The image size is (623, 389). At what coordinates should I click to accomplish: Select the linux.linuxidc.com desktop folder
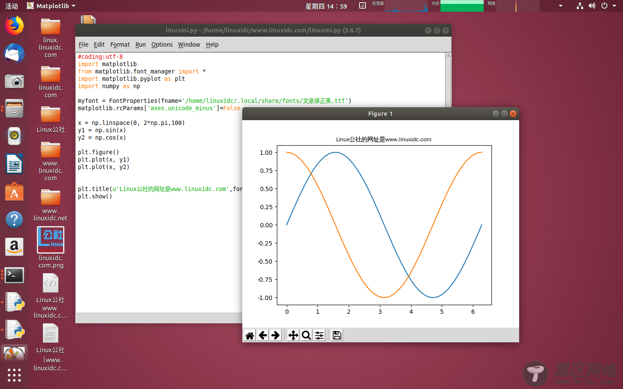coord(51,38)
